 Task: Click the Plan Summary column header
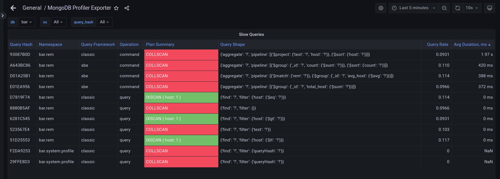(160, 44)
